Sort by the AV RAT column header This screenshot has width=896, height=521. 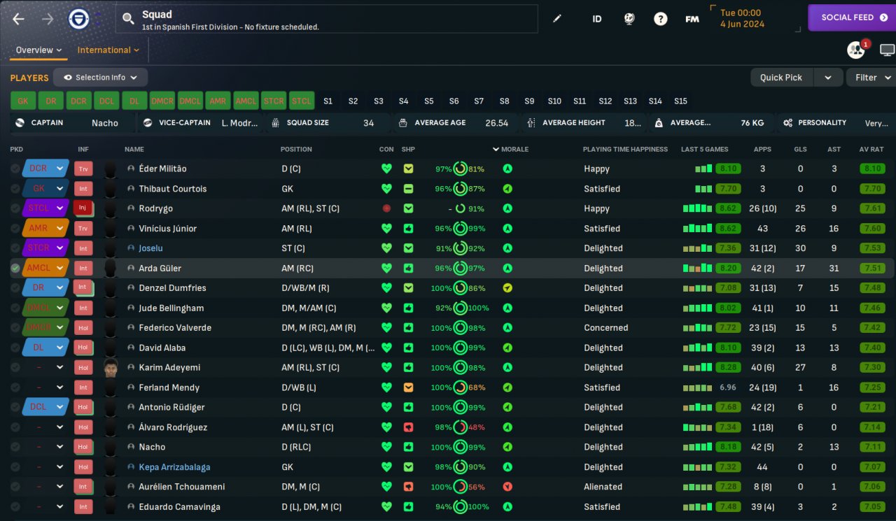(871, 149)
